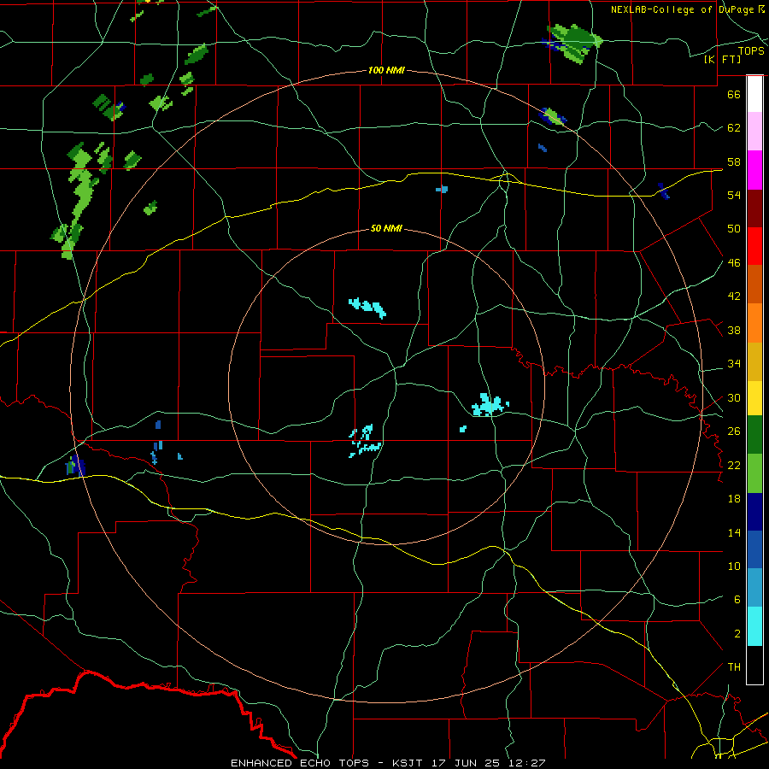Click the large cyan echo east of radar center
This screenshot has height=769, width=769.
(489, 405)
